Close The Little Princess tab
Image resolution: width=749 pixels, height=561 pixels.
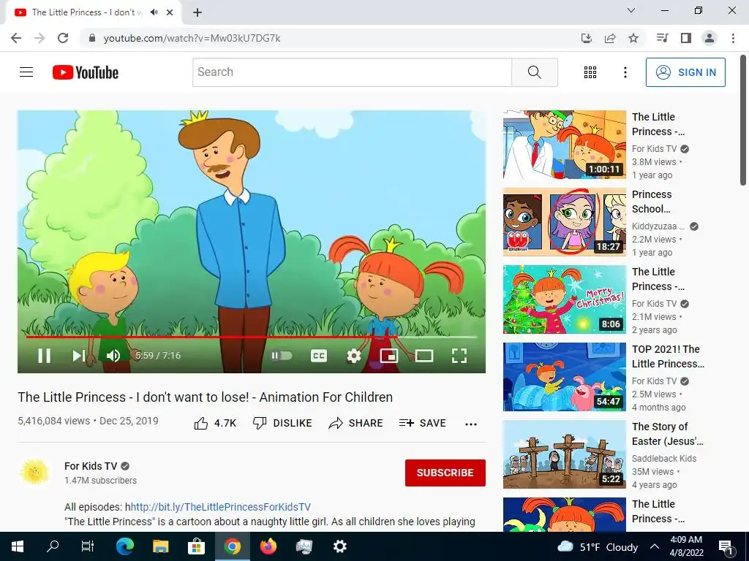click(x=170, y=12)
